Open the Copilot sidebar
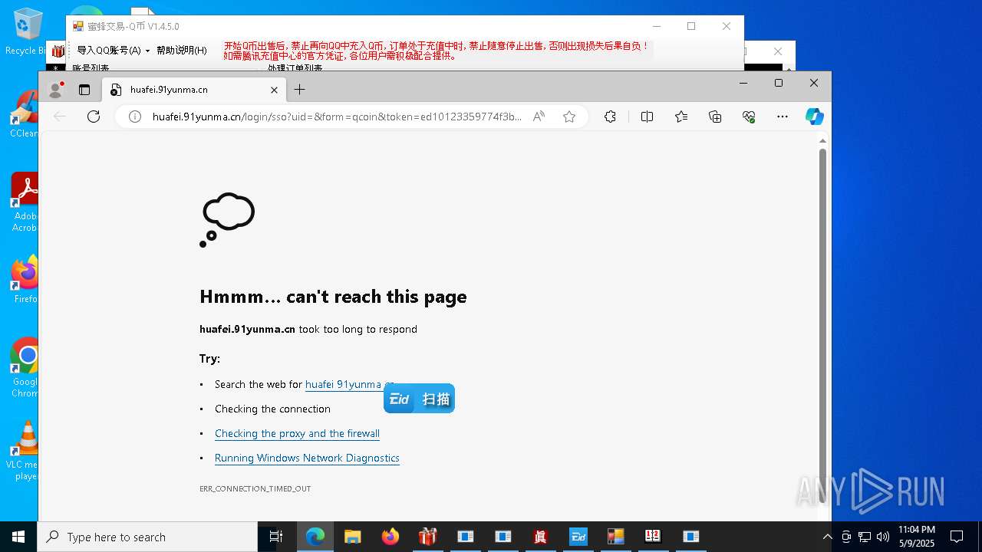 814,117
